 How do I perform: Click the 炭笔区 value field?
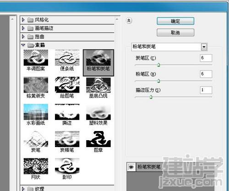click(x=206, y=58)
